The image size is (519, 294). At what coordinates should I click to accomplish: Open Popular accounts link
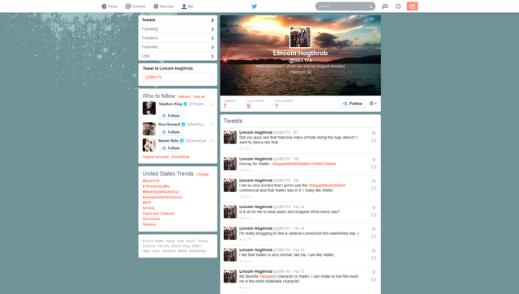tap(156, 157)
